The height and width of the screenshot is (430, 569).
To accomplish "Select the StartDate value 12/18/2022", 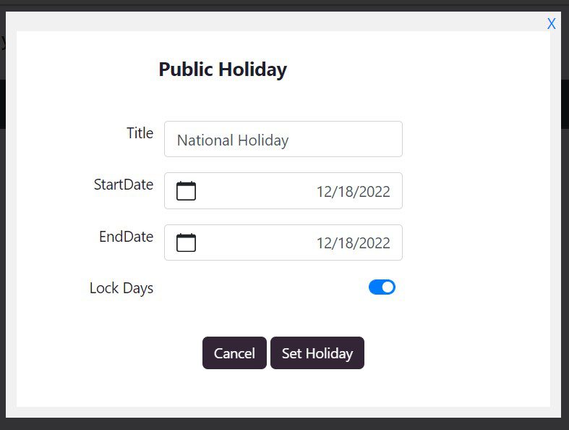I will pos(353,192).
